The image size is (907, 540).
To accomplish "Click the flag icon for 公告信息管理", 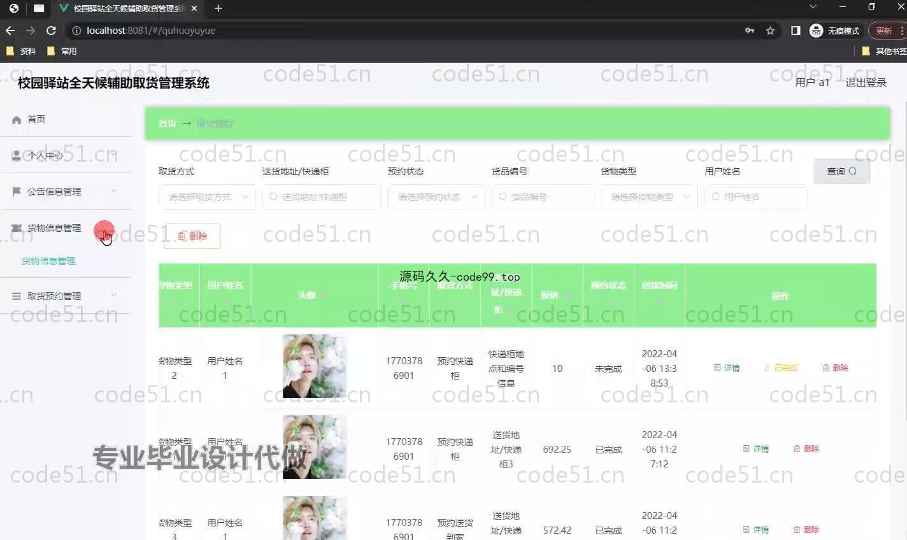I will click(17, 192).
